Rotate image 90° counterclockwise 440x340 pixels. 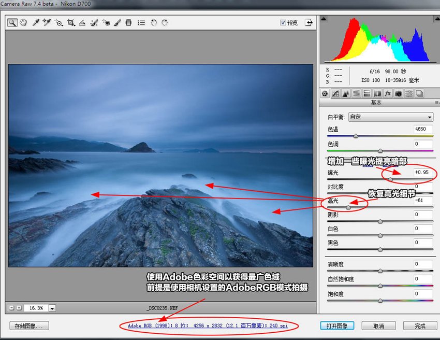tap(154, 22)
